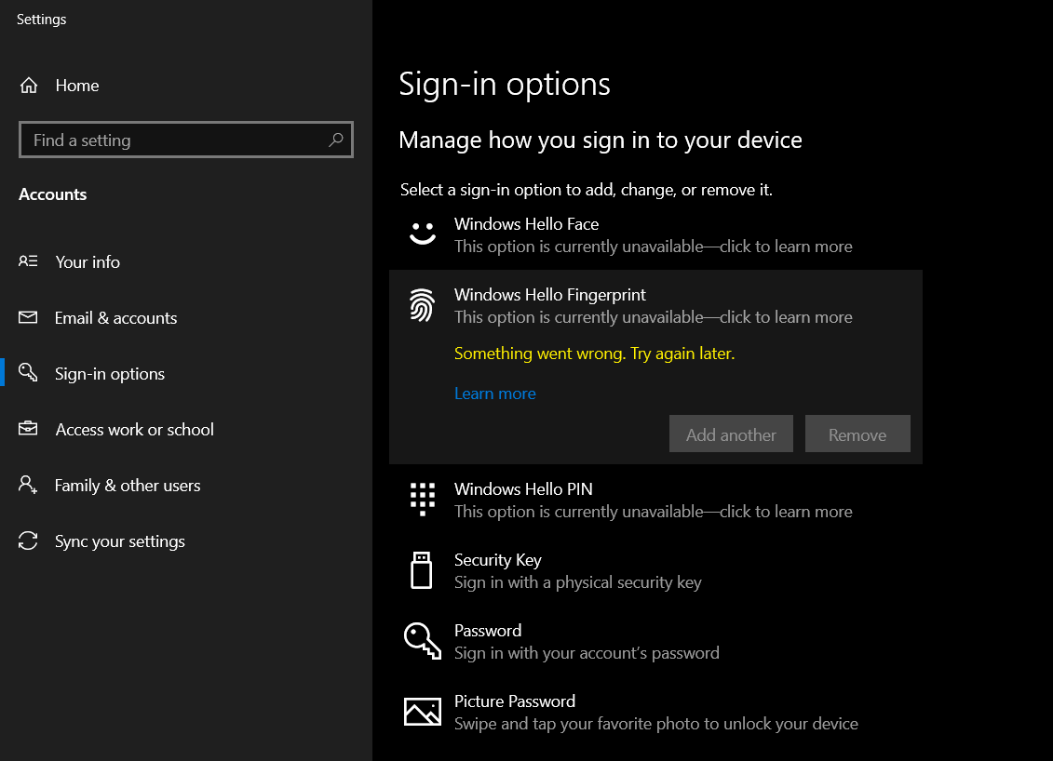The height and width of the screenshot is (761, 1053).
Task: Click 'Sign in with a physical security key' text
Action: point(577,582)
